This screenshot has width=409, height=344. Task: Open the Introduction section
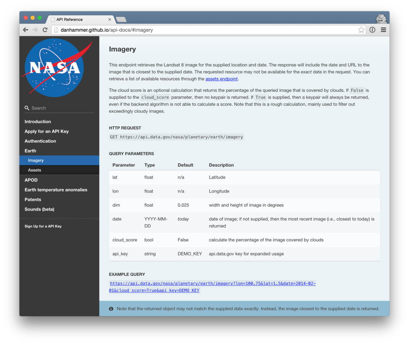pos(38,122)
